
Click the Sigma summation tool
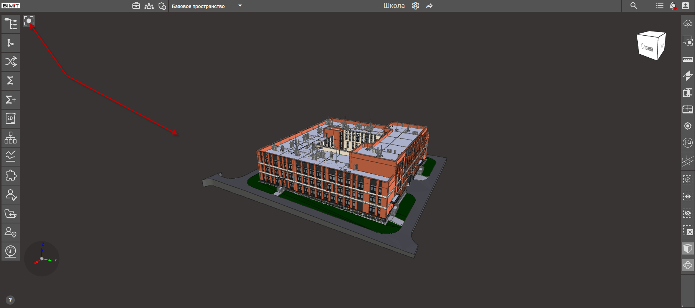click(11, 81)
